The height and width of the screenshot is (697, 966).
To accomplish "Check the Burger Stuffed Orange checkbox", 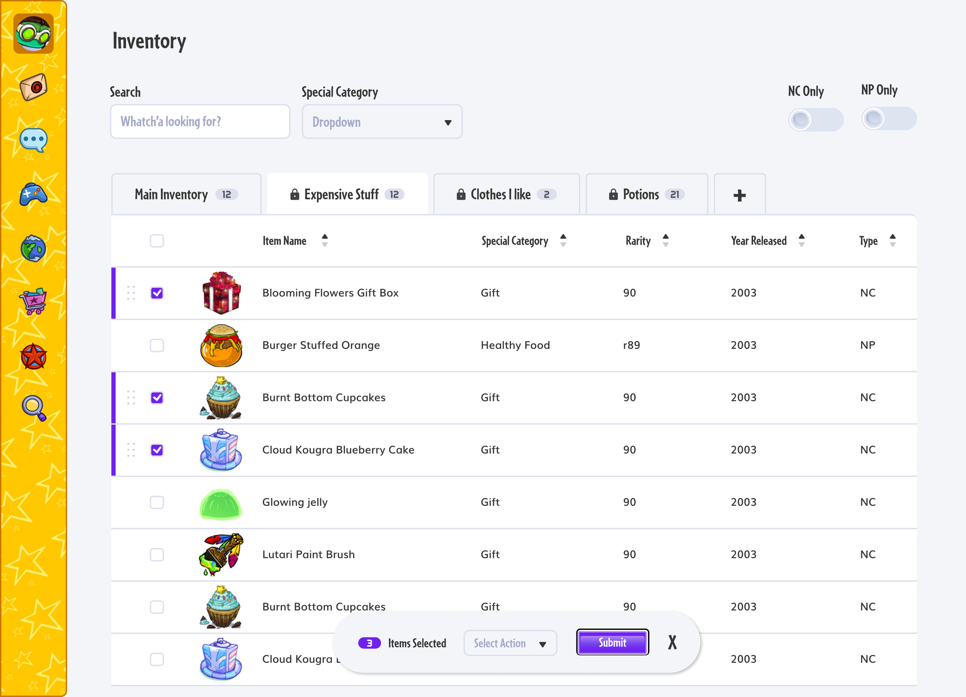I will coord(157,345).
